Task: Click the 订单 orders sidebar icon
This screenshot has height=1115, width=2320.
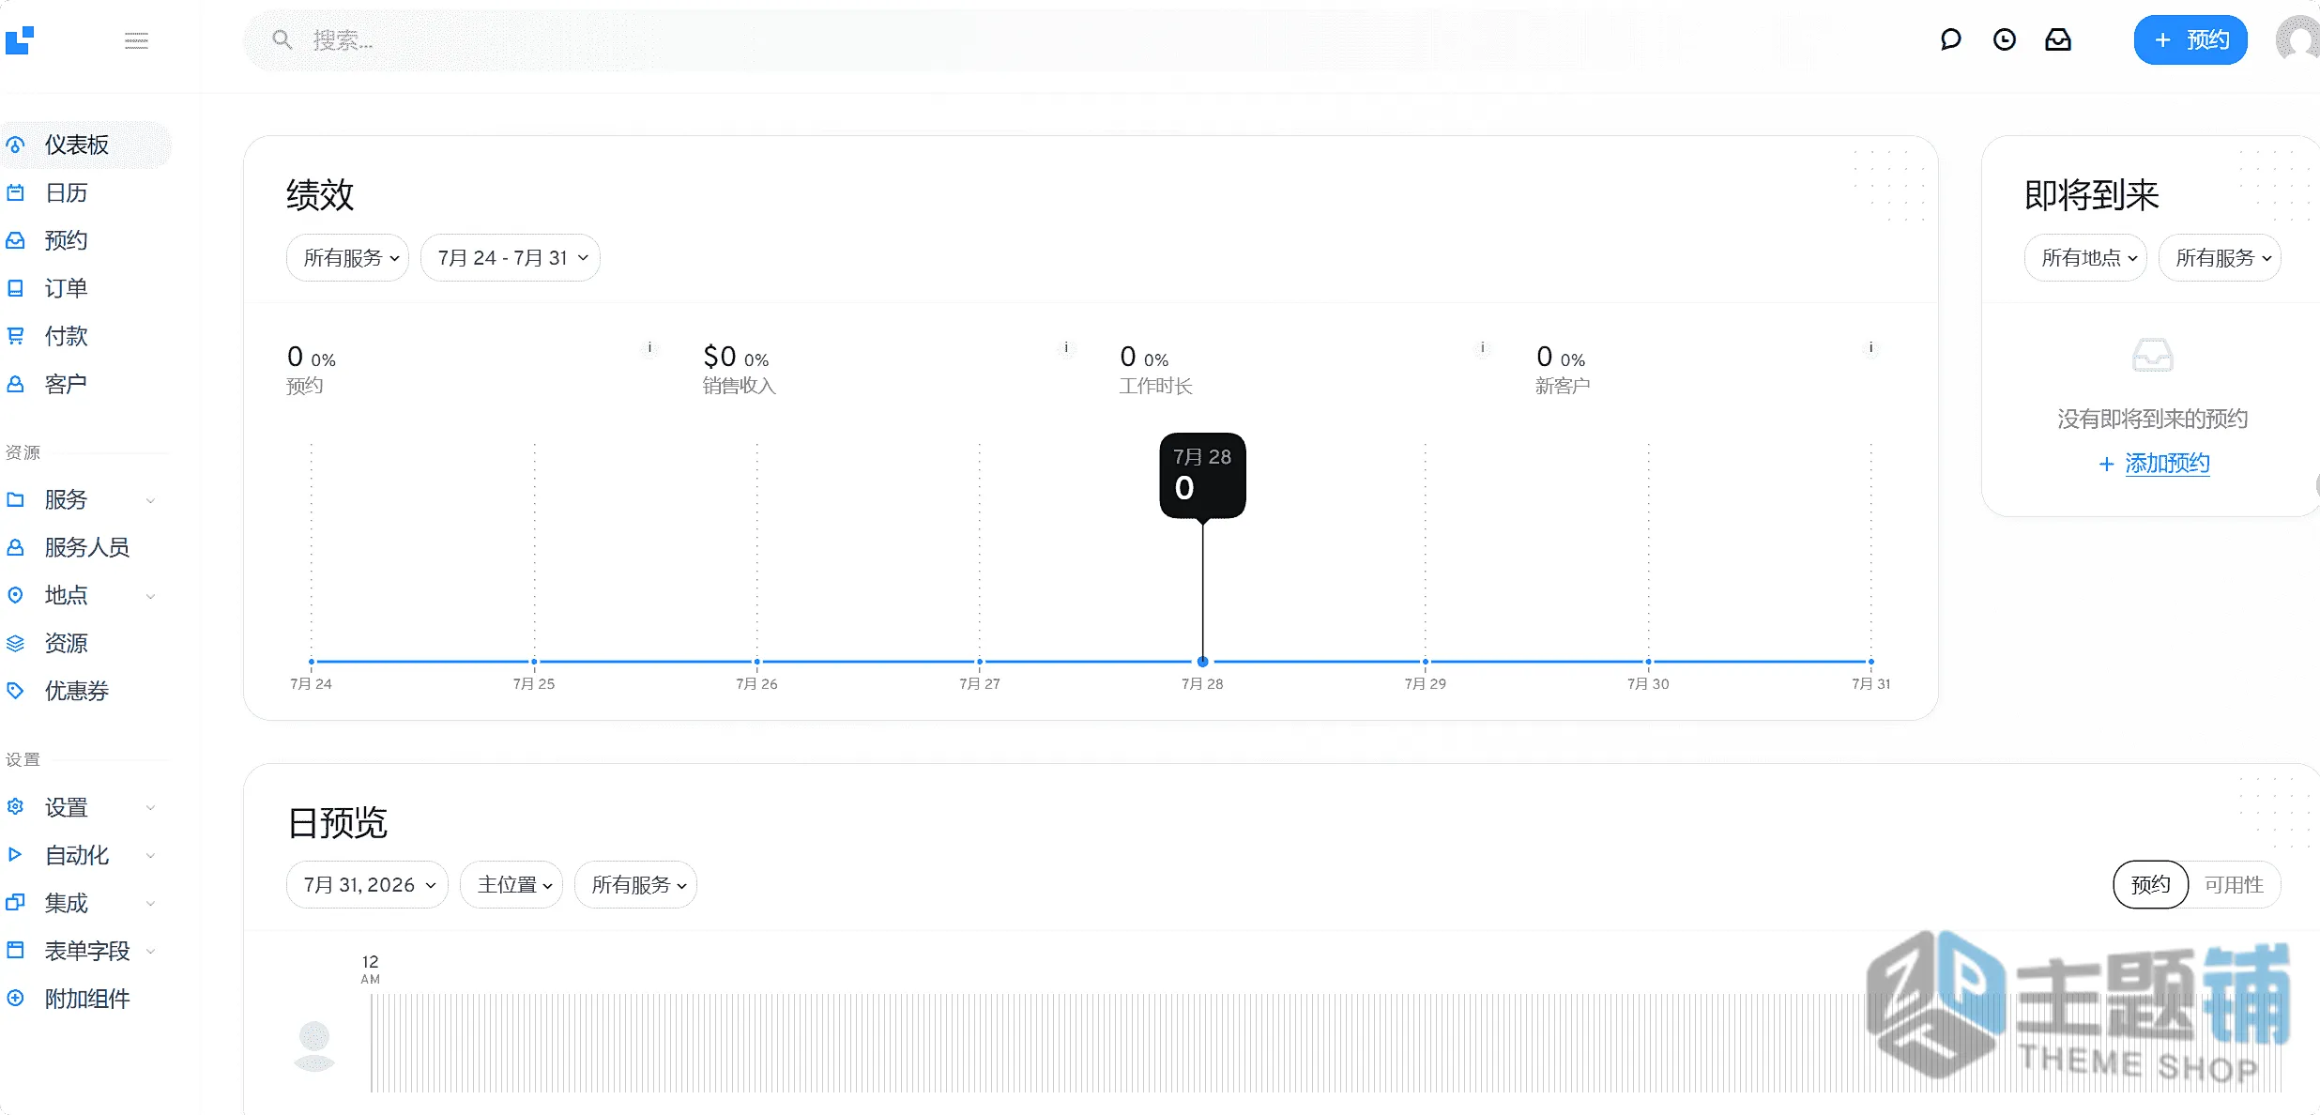Action: [x=15, y=288]
